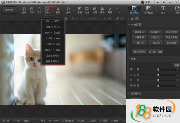Open the 模板 template tool
The height and width of the screenshot is (123, 180).
coord(102,10)
